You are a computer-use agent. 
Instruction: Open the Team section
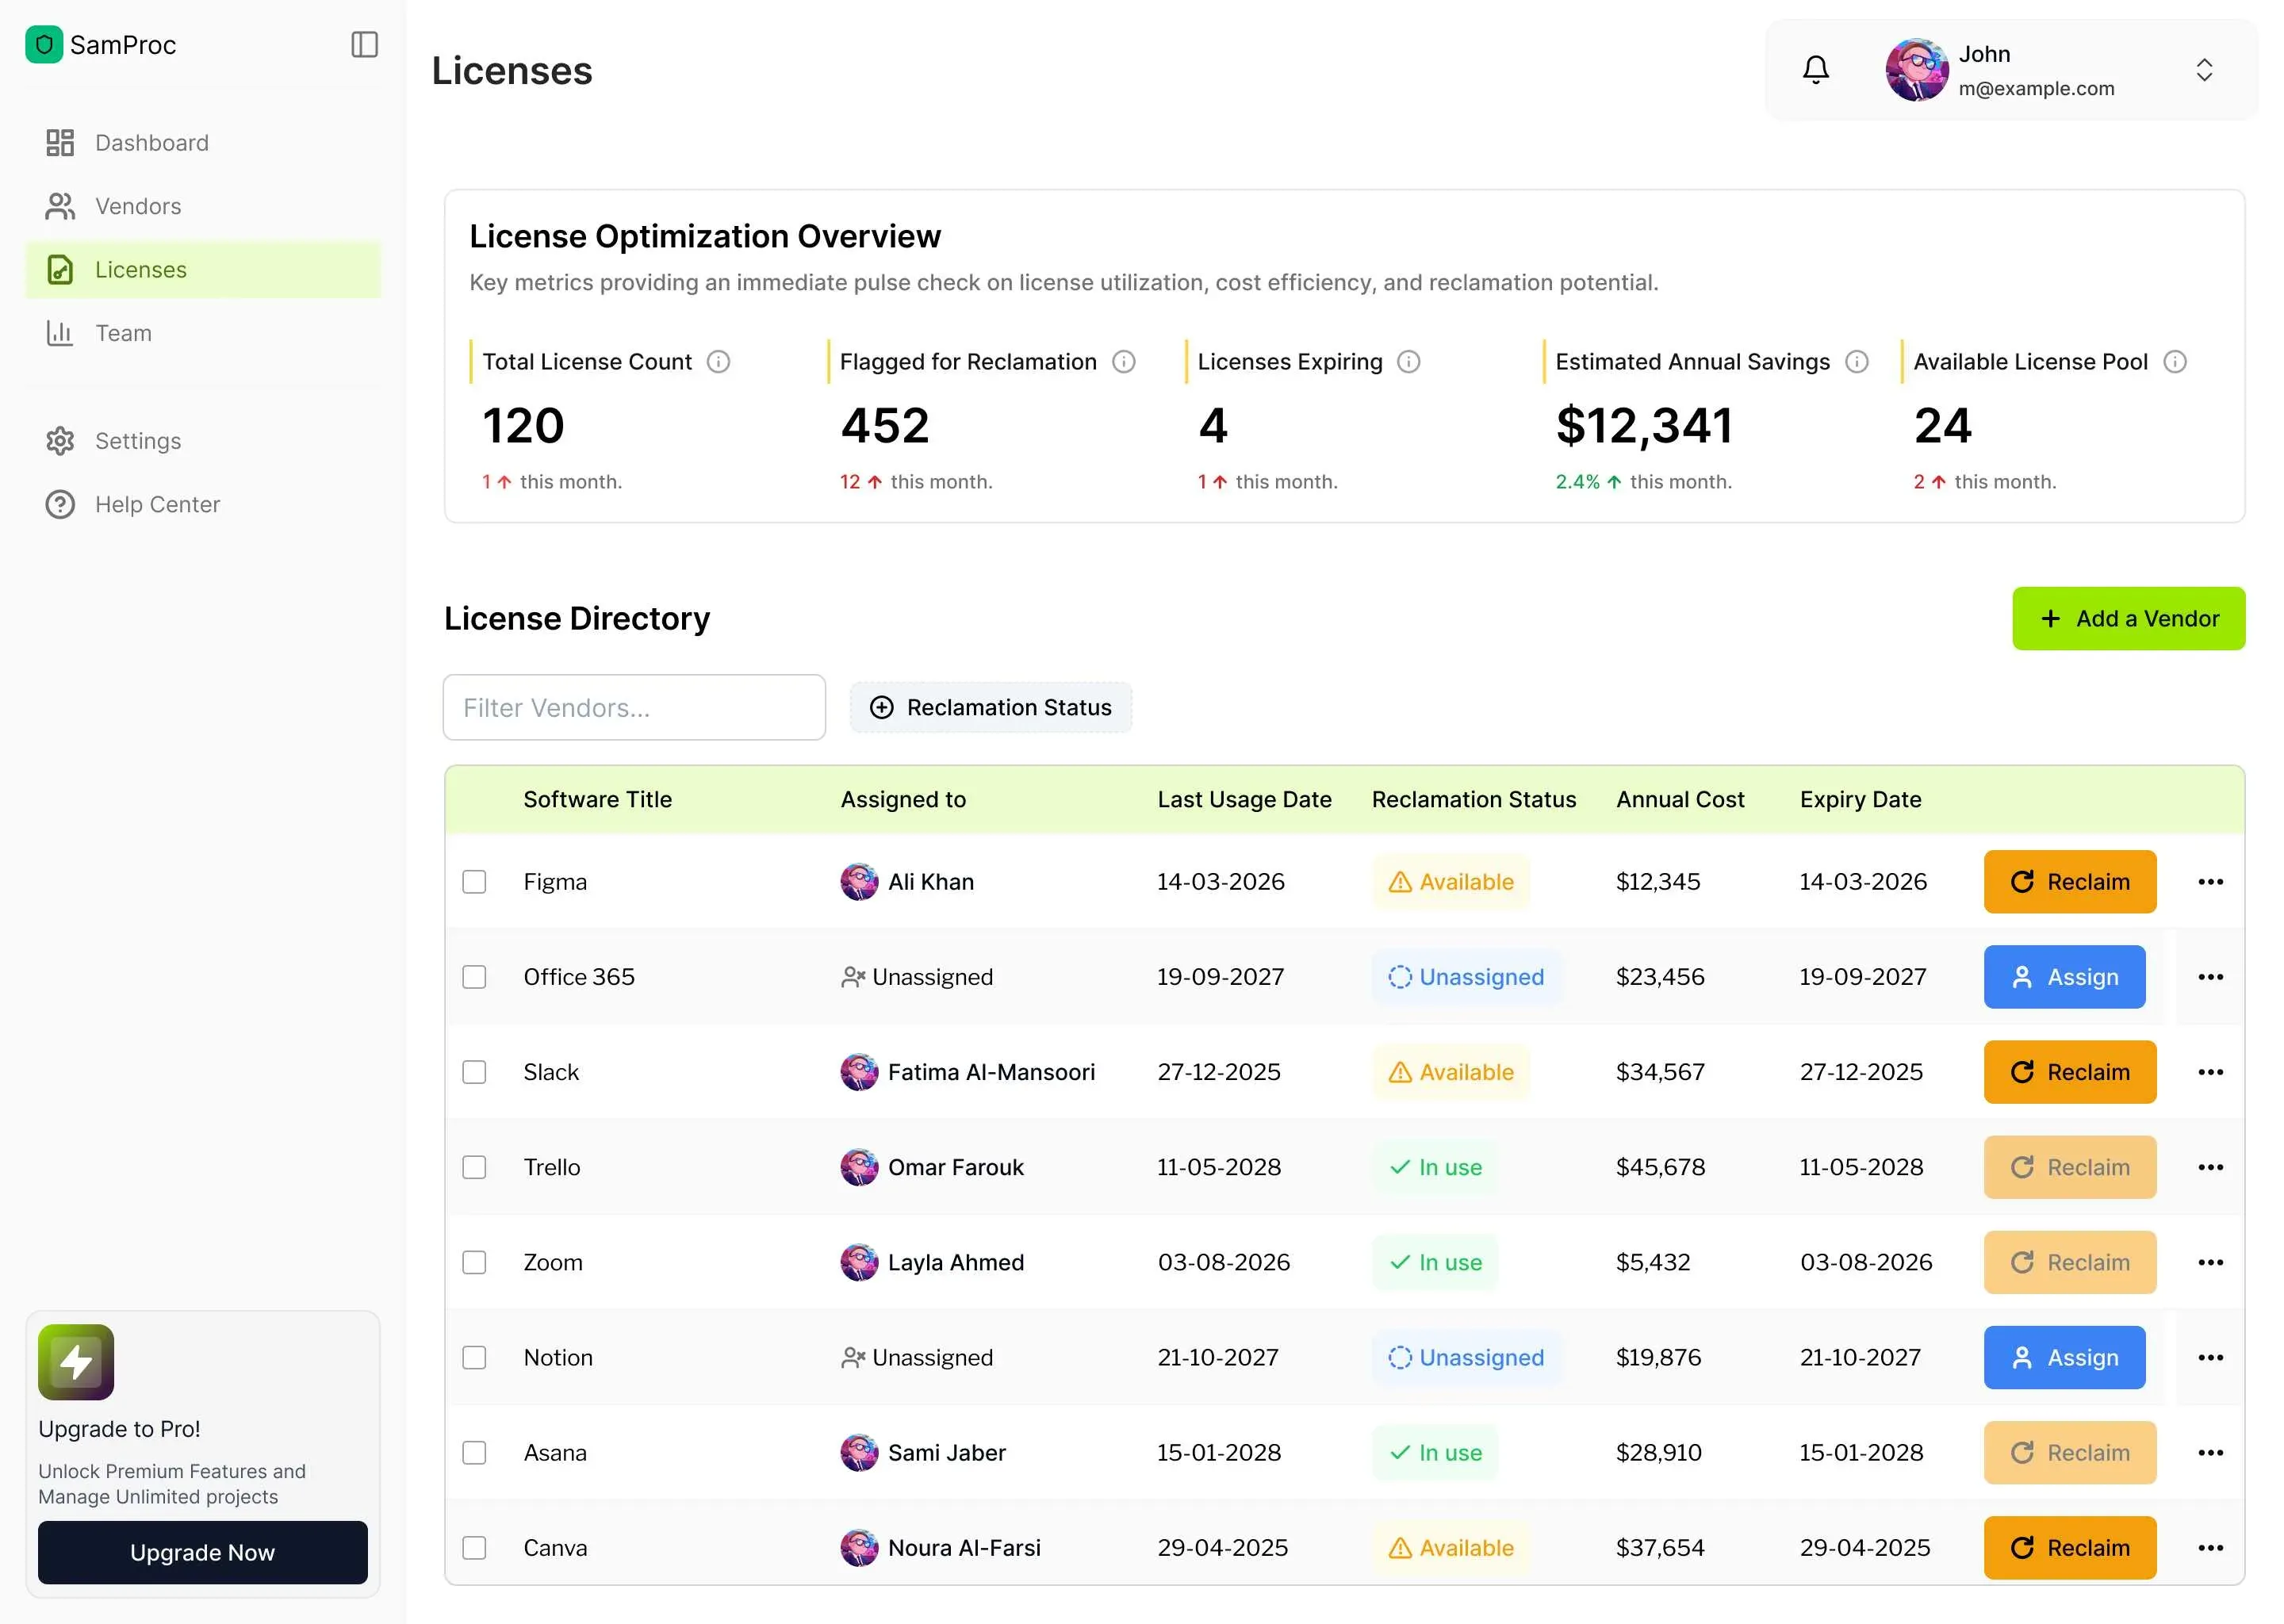click(x=203, y=333)
